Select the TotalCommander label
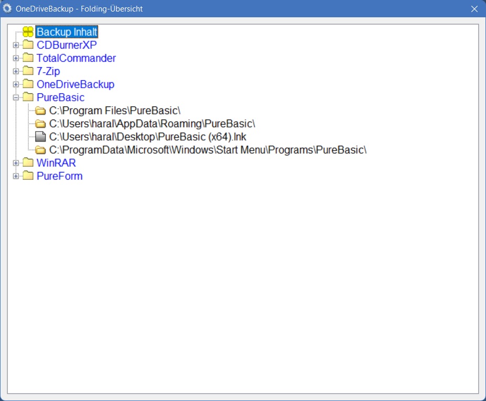Viewport: 486px width, 401px height. click(x=76, y=58)
